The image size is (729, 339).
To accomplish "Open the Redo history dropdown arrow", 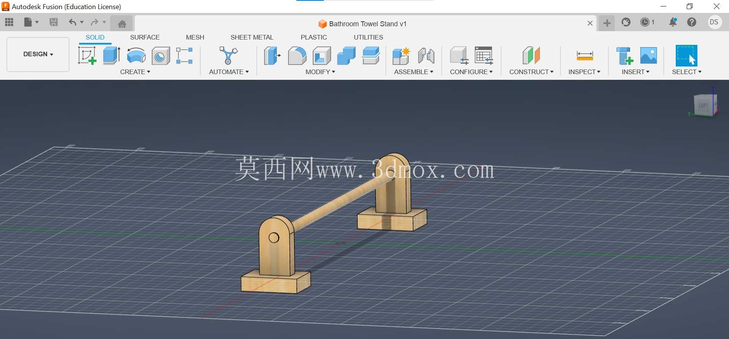I will pos(104,22).
